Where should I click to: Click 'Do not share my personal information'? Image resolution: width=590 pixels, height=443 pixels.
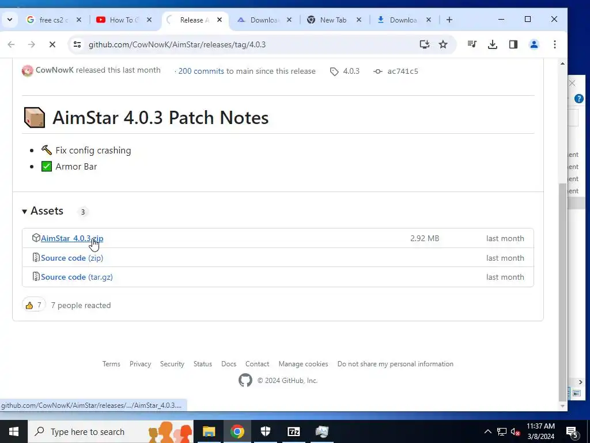pos(395,364)
